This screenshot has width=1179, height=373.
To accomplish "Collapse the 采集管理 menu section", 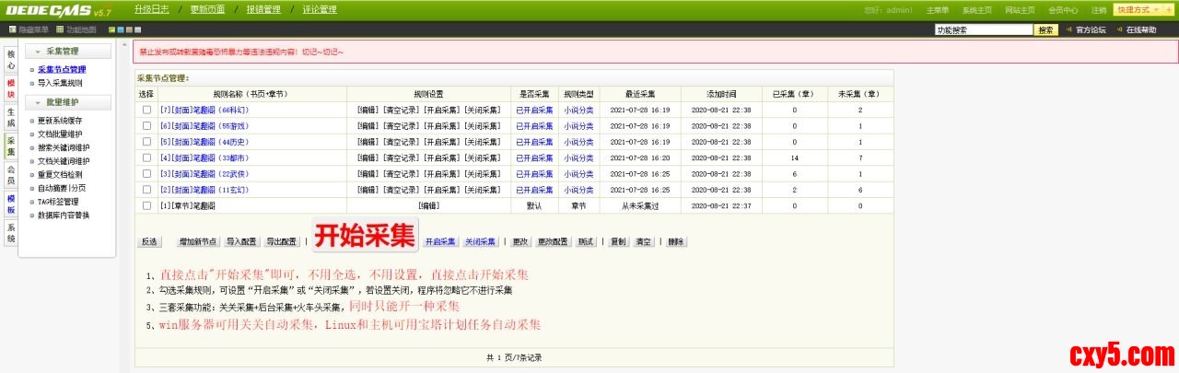I will click(x=39, y=52).
